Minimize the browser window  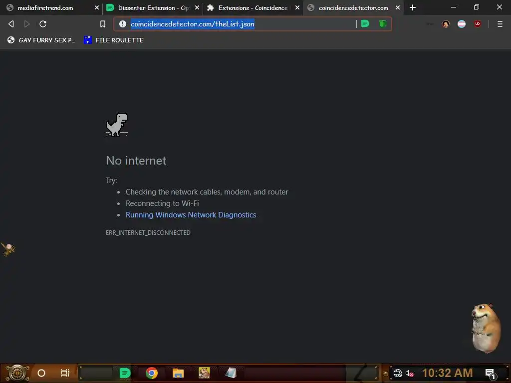click(x=453, y=7)
